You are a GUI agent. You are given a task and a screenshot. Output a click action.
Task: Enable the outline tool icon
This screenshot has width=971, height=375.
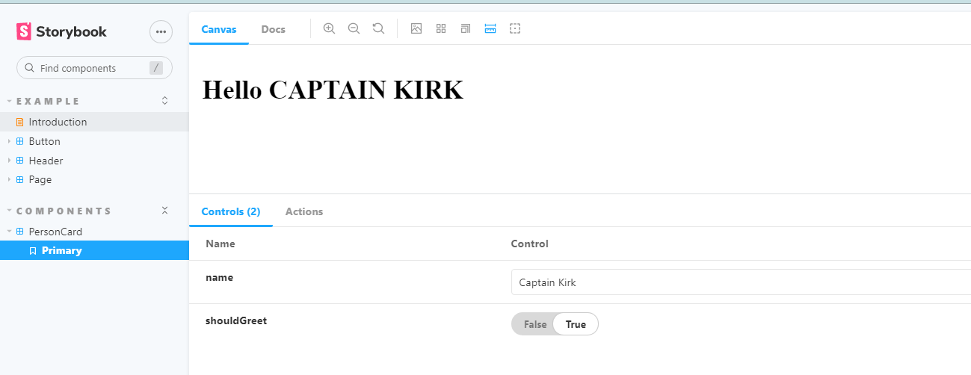(515, 28)
